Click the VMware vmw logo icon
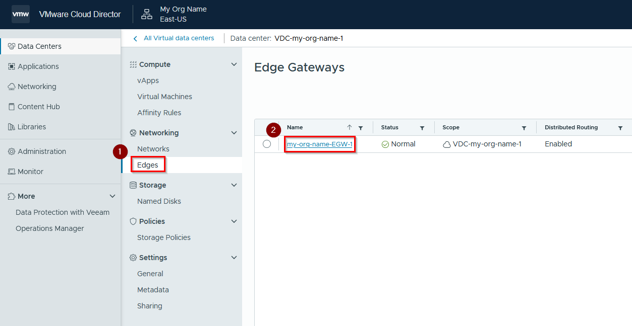 pos(21,14)
